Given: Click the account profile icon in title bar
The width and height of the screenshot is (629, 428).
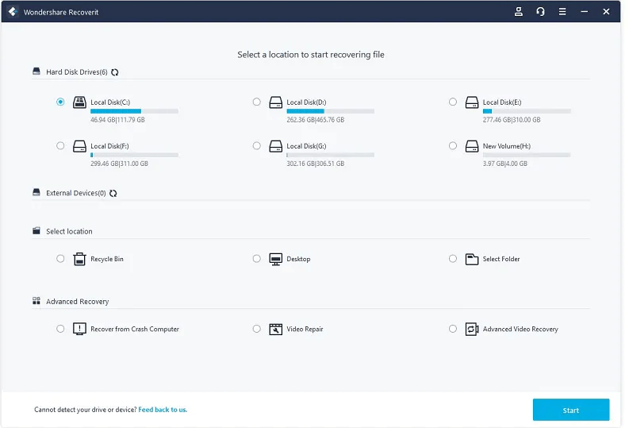Looking at the screenshot, I should pyautogui.click(x=519, y=11).
